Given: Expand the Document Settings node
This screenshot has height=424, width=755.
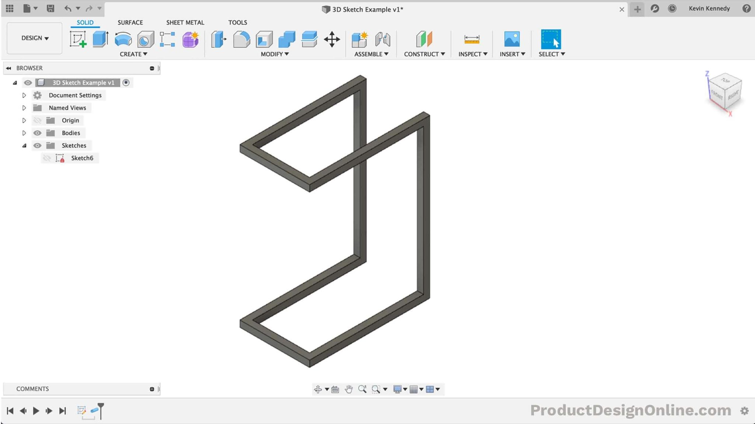Looking at the screenshot, I should coord(24,95).
